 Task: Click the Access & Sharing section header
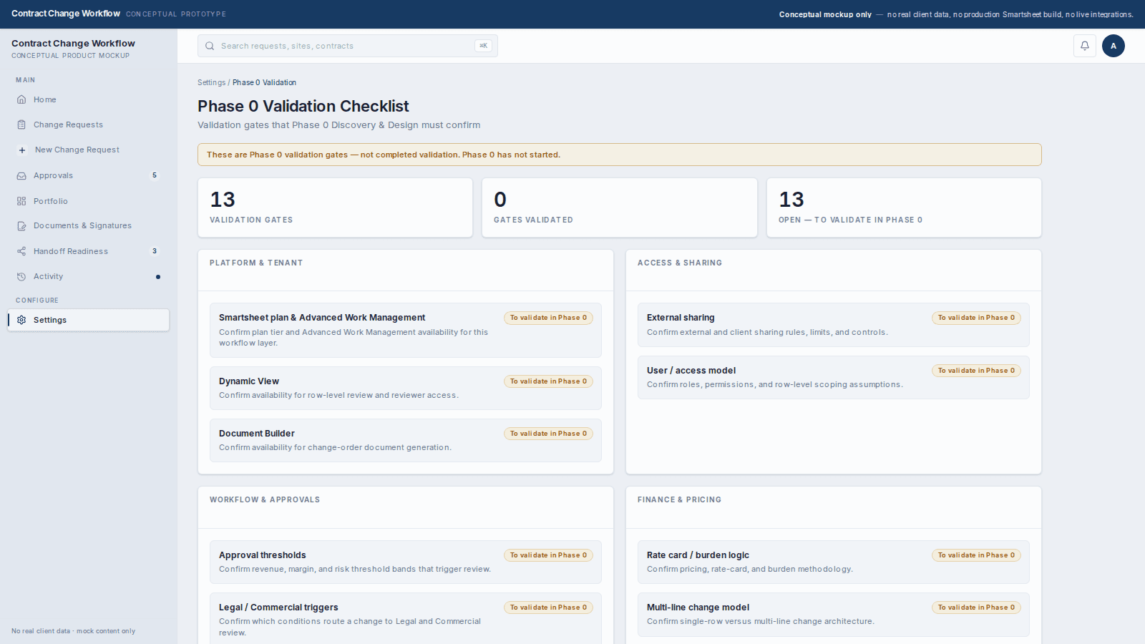[680, 263]
